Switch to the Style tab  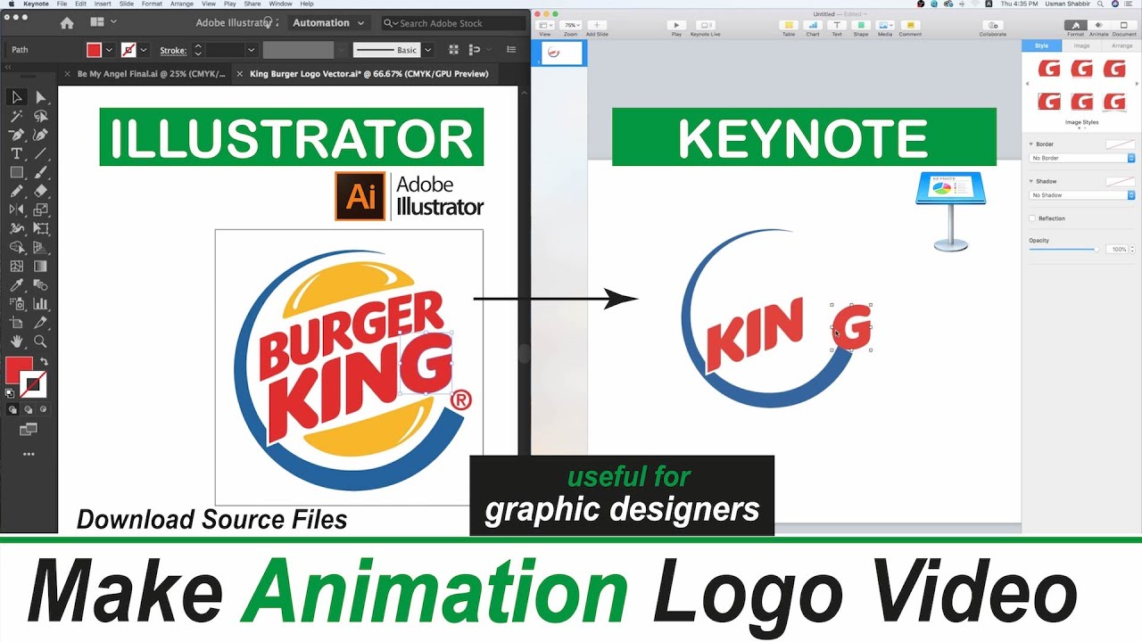pos(1042,45)
